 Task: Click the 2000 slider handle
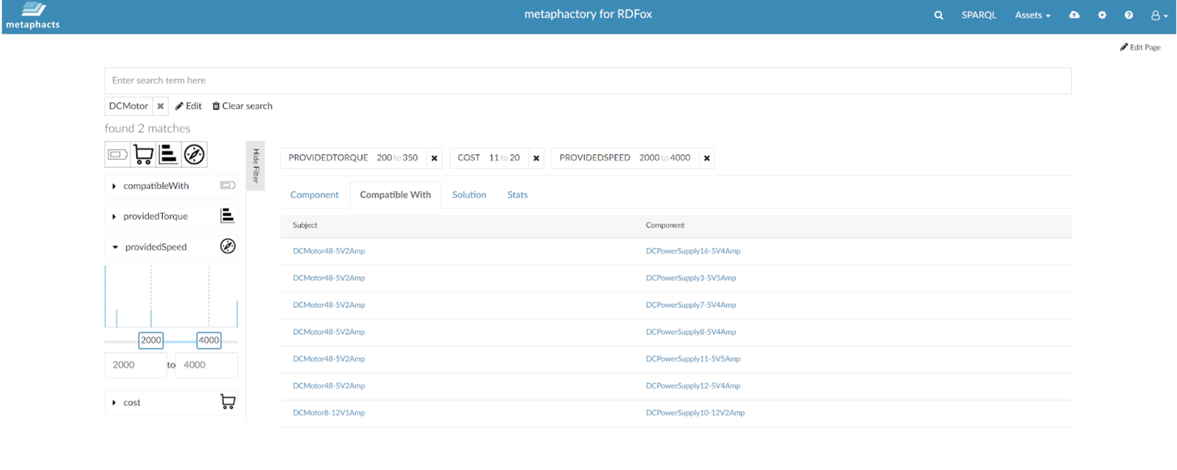(151, 341)
